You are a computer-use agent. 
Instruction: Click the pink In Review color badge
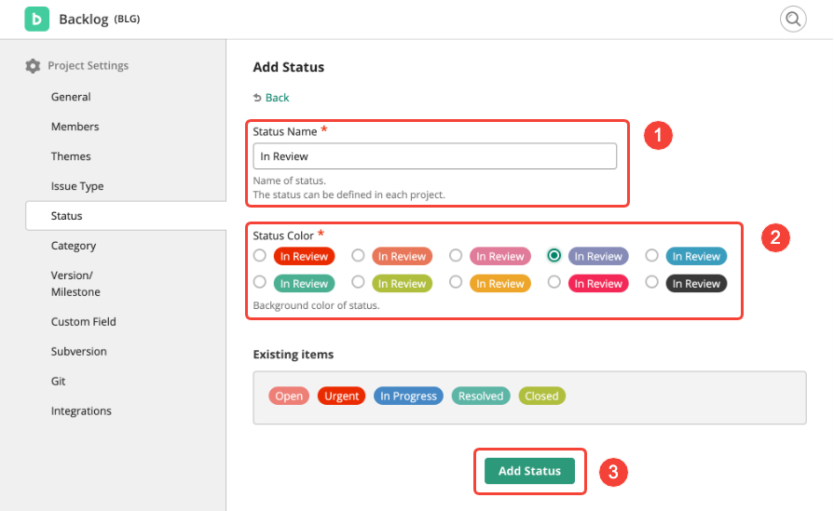499,256
